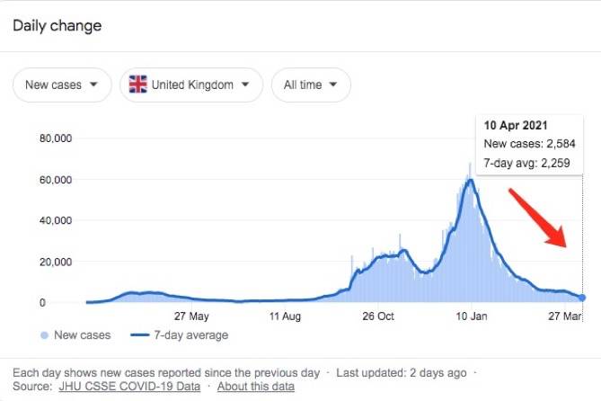The height and width of the screenshot is (401, 601).
Task: Click the New cases legend dot
Action: click(44, 335)
